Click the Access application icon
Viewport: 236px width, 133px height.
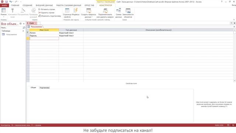pyautogui.click(x=2, y=1)
